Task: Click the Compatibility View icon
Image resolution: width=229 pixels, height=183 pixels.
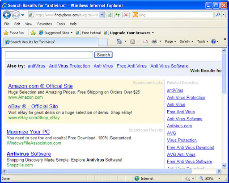Action: 110,15
